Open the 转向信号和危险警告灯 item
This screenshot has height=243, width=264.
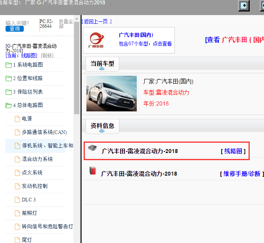[47, 227]
